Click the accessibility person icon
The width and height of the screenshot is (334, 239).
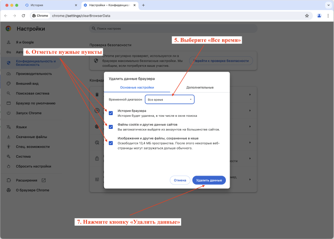click(8, 147)
